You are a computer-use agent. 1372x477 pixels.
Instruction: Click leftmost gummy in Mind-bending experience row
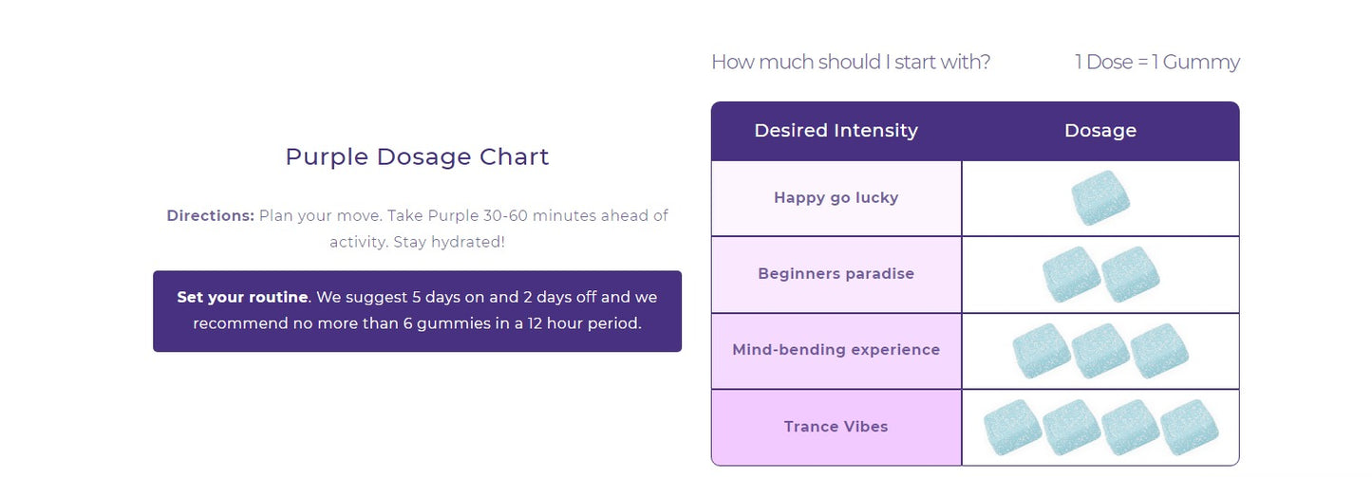click(x=1042, y=351)
